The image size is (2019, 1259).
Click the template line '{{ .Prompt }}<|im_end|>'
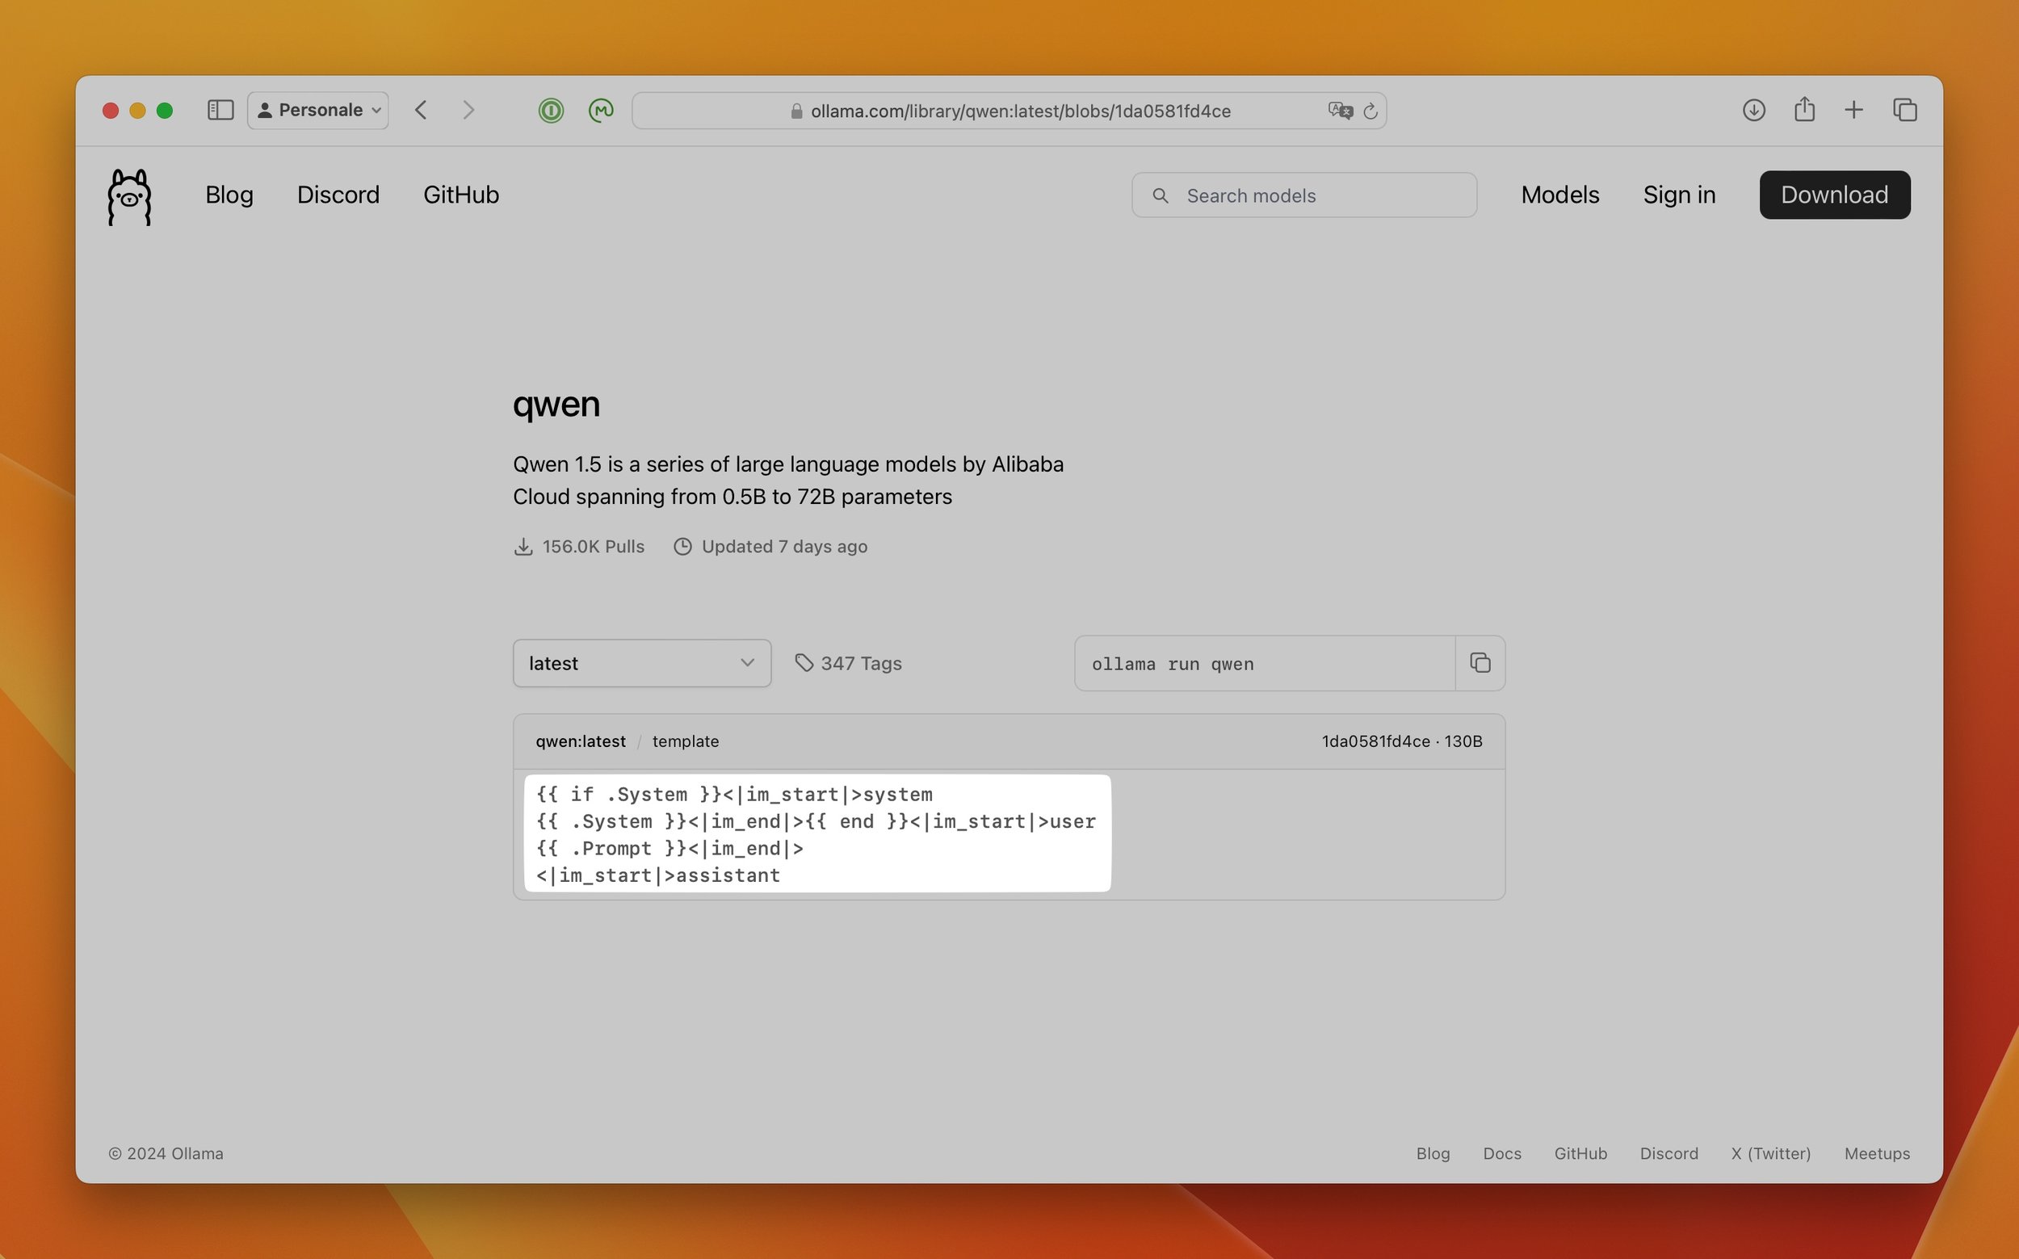pyautogui.click(x=670, y=849)
